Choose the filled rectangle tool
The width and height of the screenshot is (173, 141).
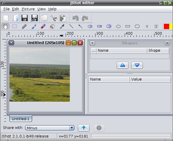coord(99,26)
